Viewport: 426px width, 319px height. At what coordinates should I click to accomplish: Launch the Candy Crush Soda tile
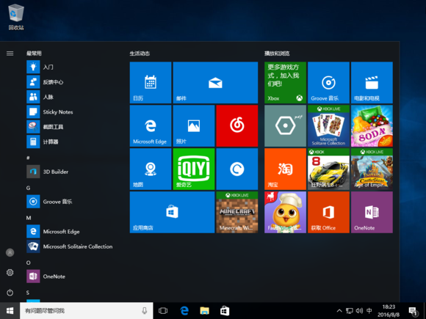[372, 126]
